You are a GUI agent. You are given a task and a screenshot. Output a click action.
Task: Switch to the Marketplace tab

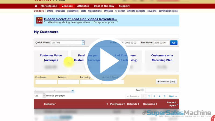pyautogui.click(x=49, y=6)
